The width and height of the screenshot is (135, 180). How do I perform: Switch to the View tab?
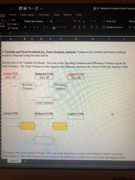[x=79, y=15]
